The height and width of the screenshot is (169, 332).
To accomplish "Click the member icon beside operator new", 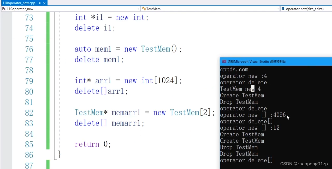I will [x=283, y=9].
